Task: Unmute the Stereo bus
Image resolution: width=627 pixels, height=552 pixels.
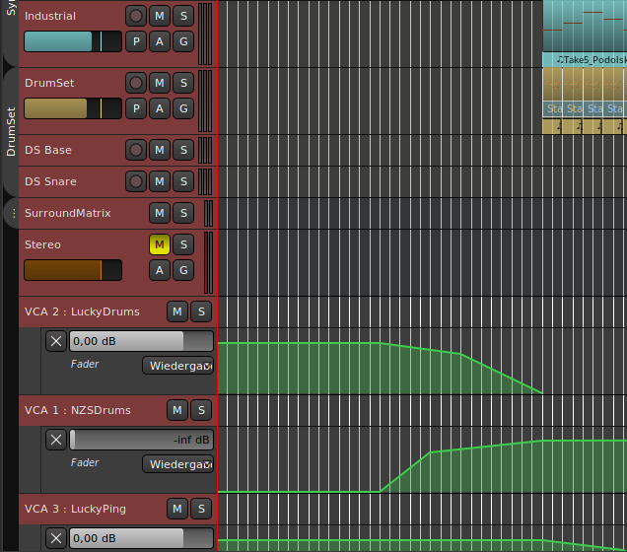Action: point(159,244)
